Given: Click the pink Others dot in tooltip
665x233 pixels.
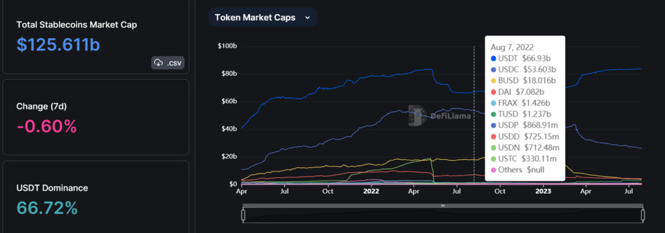Looking at the screenshot, I should coord(494,169).
